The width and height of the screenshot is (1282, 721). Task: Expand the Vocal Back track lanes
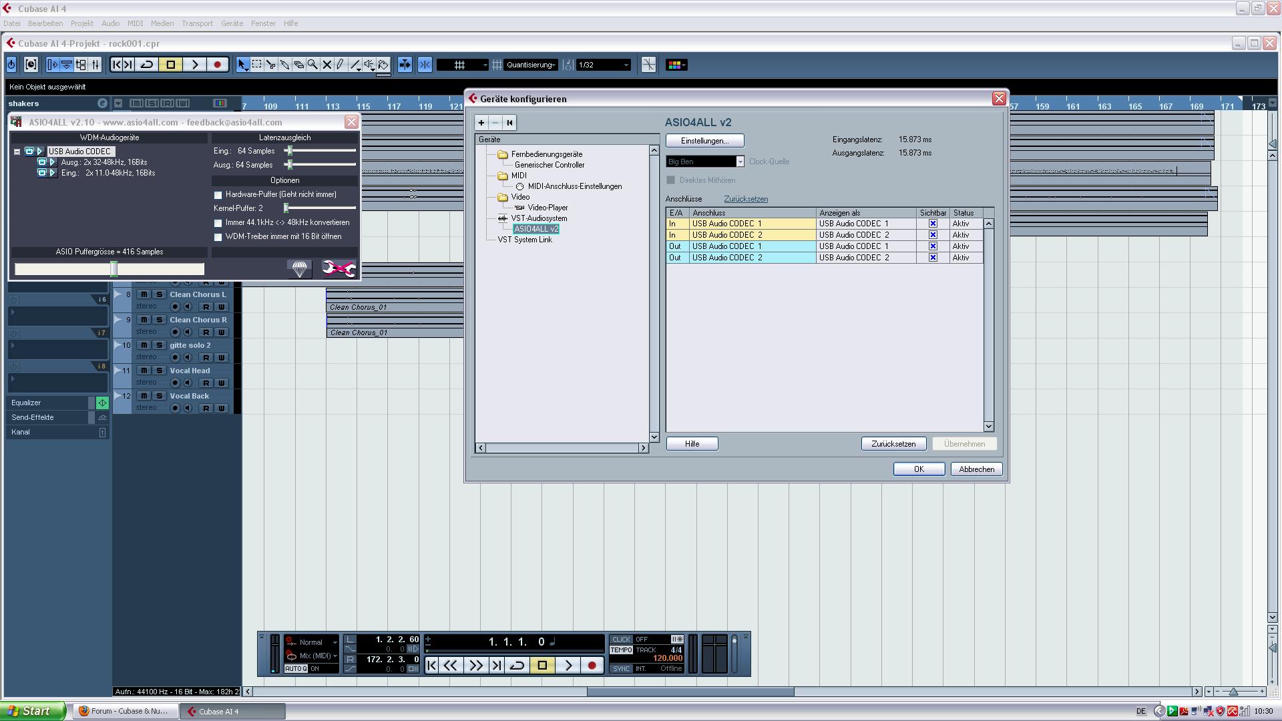[118, 396]
